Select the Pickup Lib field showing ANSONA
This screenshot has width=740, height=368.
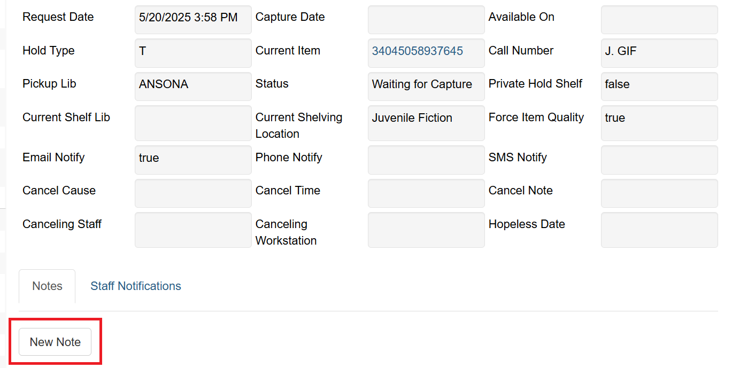tap(193, 86)
